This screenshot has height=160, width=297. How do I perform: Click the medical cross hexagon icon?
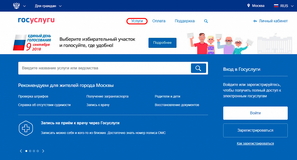pos(26,128)
